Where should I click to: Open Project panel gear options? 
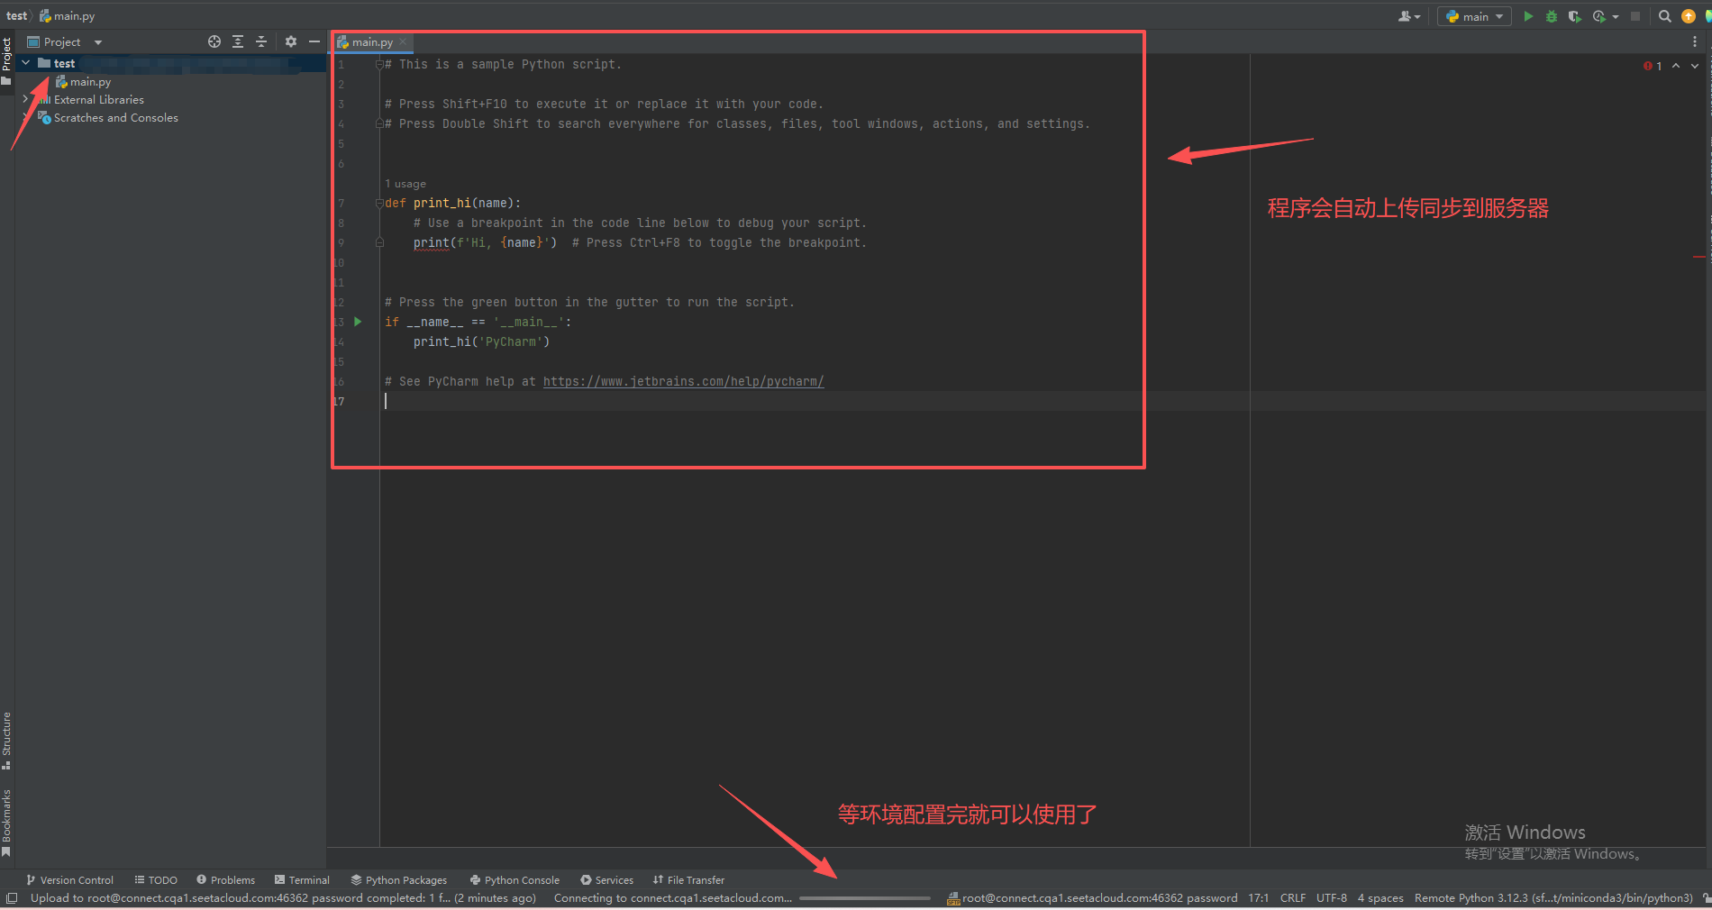(x=291, y=41)
